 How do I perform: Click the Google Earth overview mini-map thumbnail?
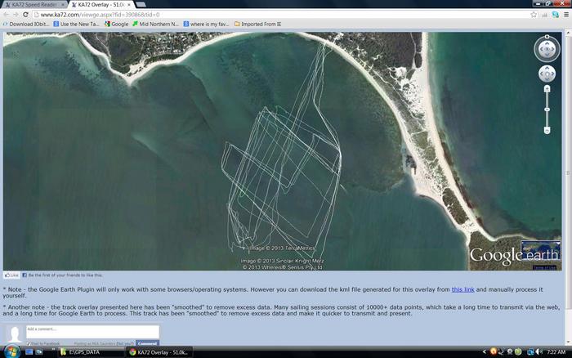pos(541,250)
